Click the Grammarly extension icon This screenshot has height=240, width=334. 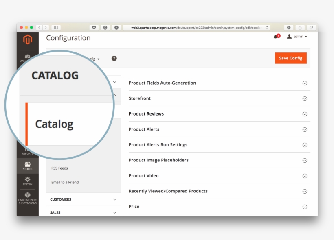pos(105,27)
